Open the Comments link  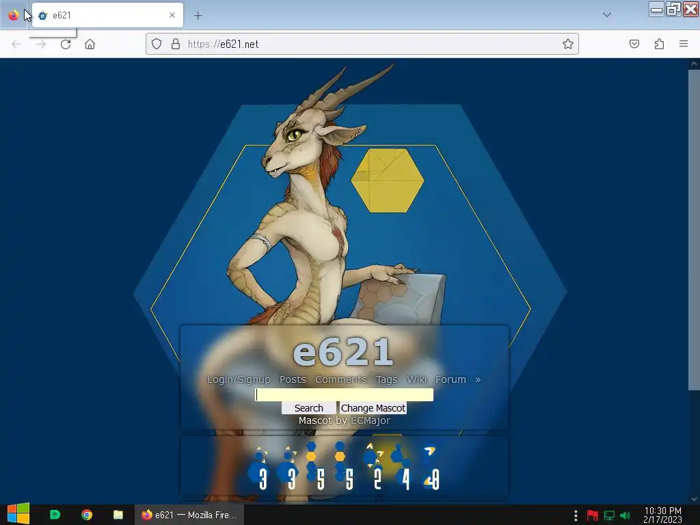coord(340,379)
